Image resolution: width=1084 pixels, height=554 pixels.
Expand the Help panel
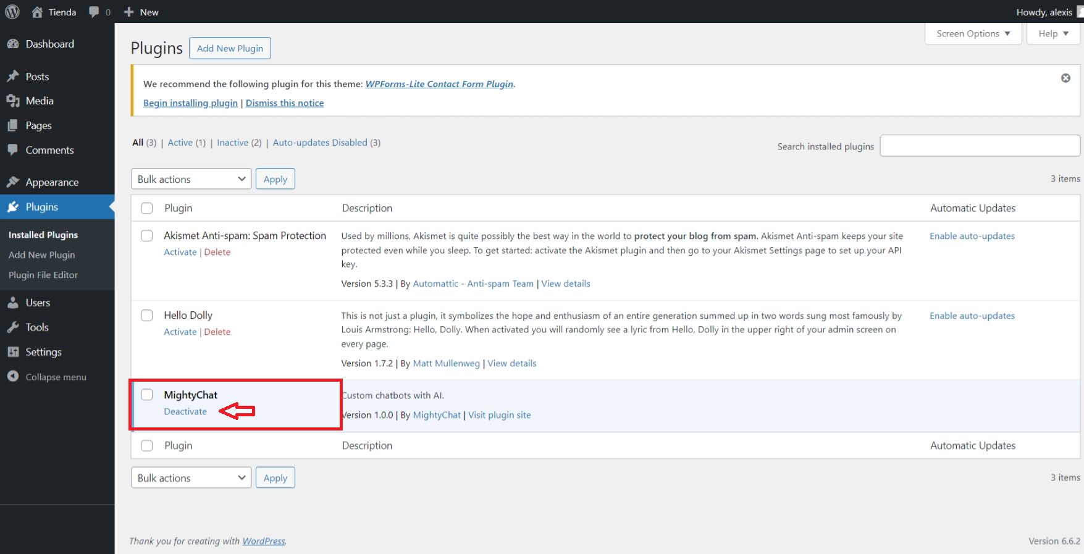pos(1053,33)
